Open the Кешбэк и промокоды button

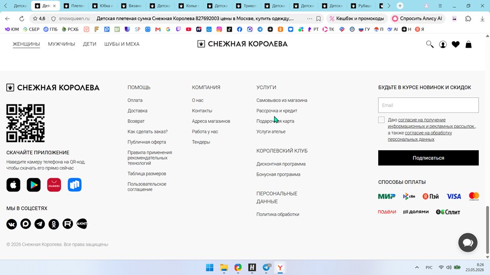(357, 19)
